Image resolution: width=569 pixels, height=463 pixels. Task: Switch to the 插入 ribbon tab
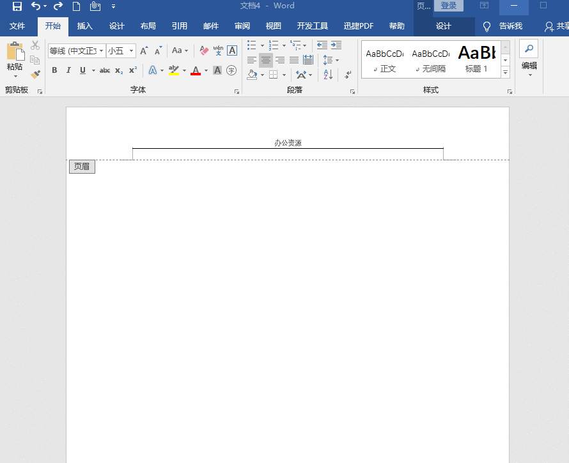click(85, 26)
